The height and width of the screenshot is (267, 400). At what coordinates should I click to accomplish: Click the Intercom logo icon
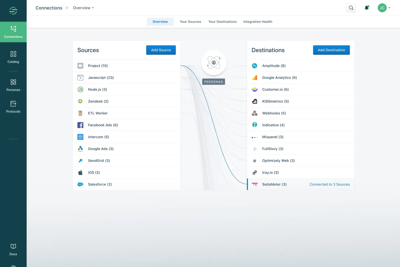click(x=80, y=137)
